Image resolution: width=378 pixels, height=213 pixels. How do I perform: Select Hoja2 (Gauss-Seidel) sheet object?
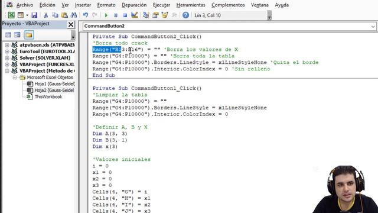(x=54, y=91)
